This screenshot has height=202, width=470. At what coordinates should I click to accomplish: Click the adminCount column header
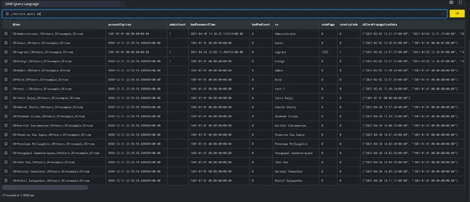[x=178, y=25]
